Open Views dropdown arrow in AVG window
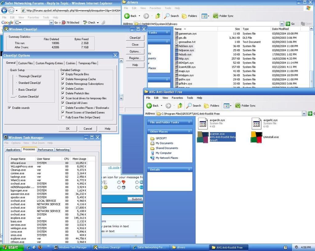This screenshot has width=315, height=251. coord(231,106)
